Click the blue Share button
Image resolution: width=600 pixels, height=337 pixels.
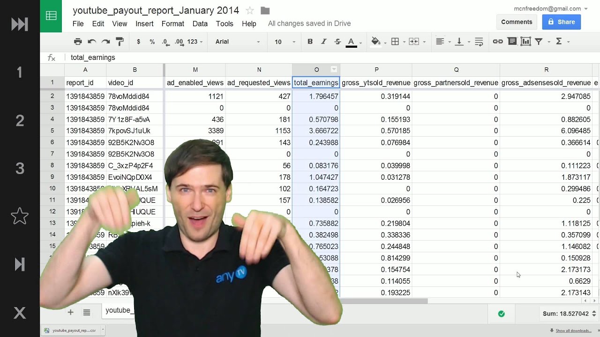pyautogui.click(x=562, y=22)
